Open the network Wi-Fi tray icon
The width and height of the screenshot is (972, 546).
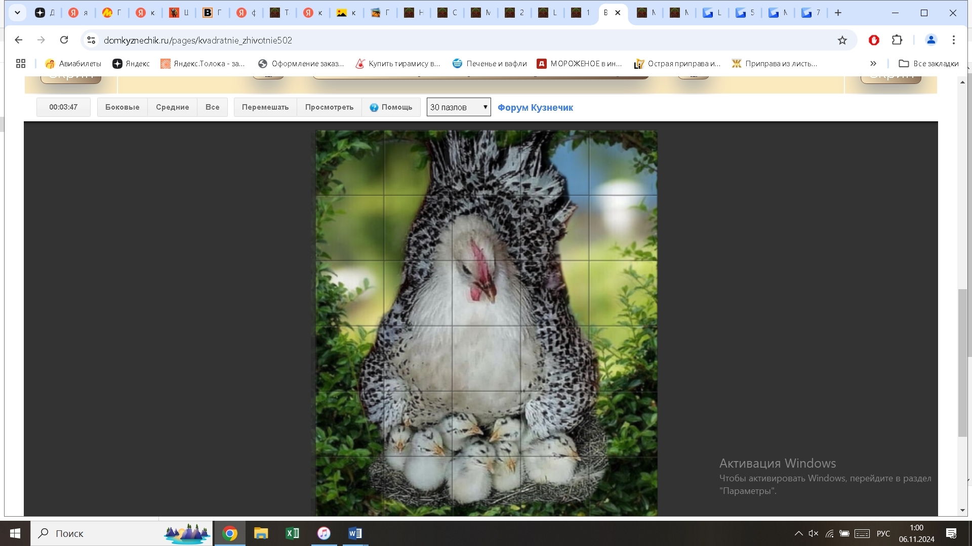pyautogui.click(x=829, y=533)
